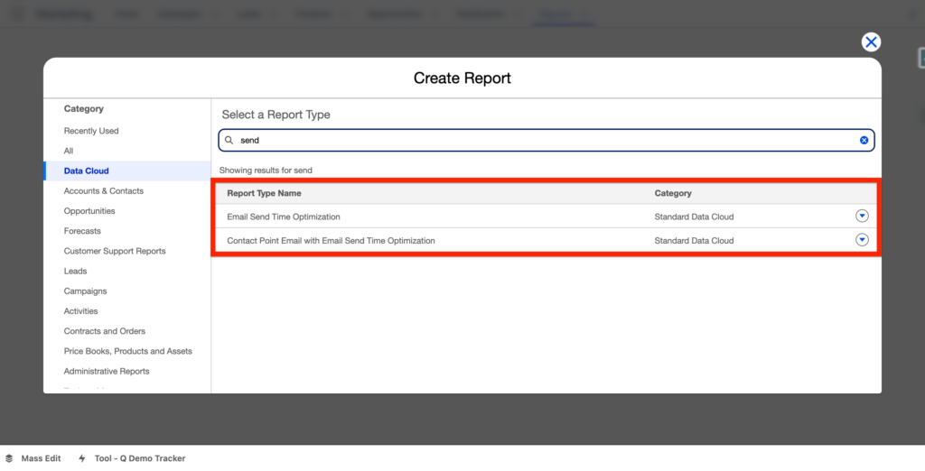Click the magnifying glass search icon

click(x=229, y=141)
